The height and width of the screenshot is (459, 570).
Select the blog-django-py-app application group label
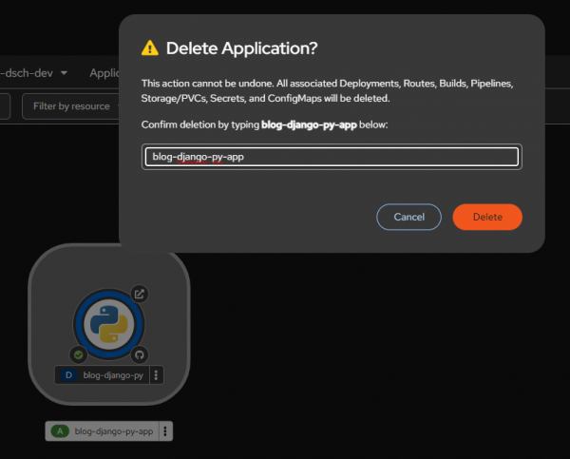(113, 431)
